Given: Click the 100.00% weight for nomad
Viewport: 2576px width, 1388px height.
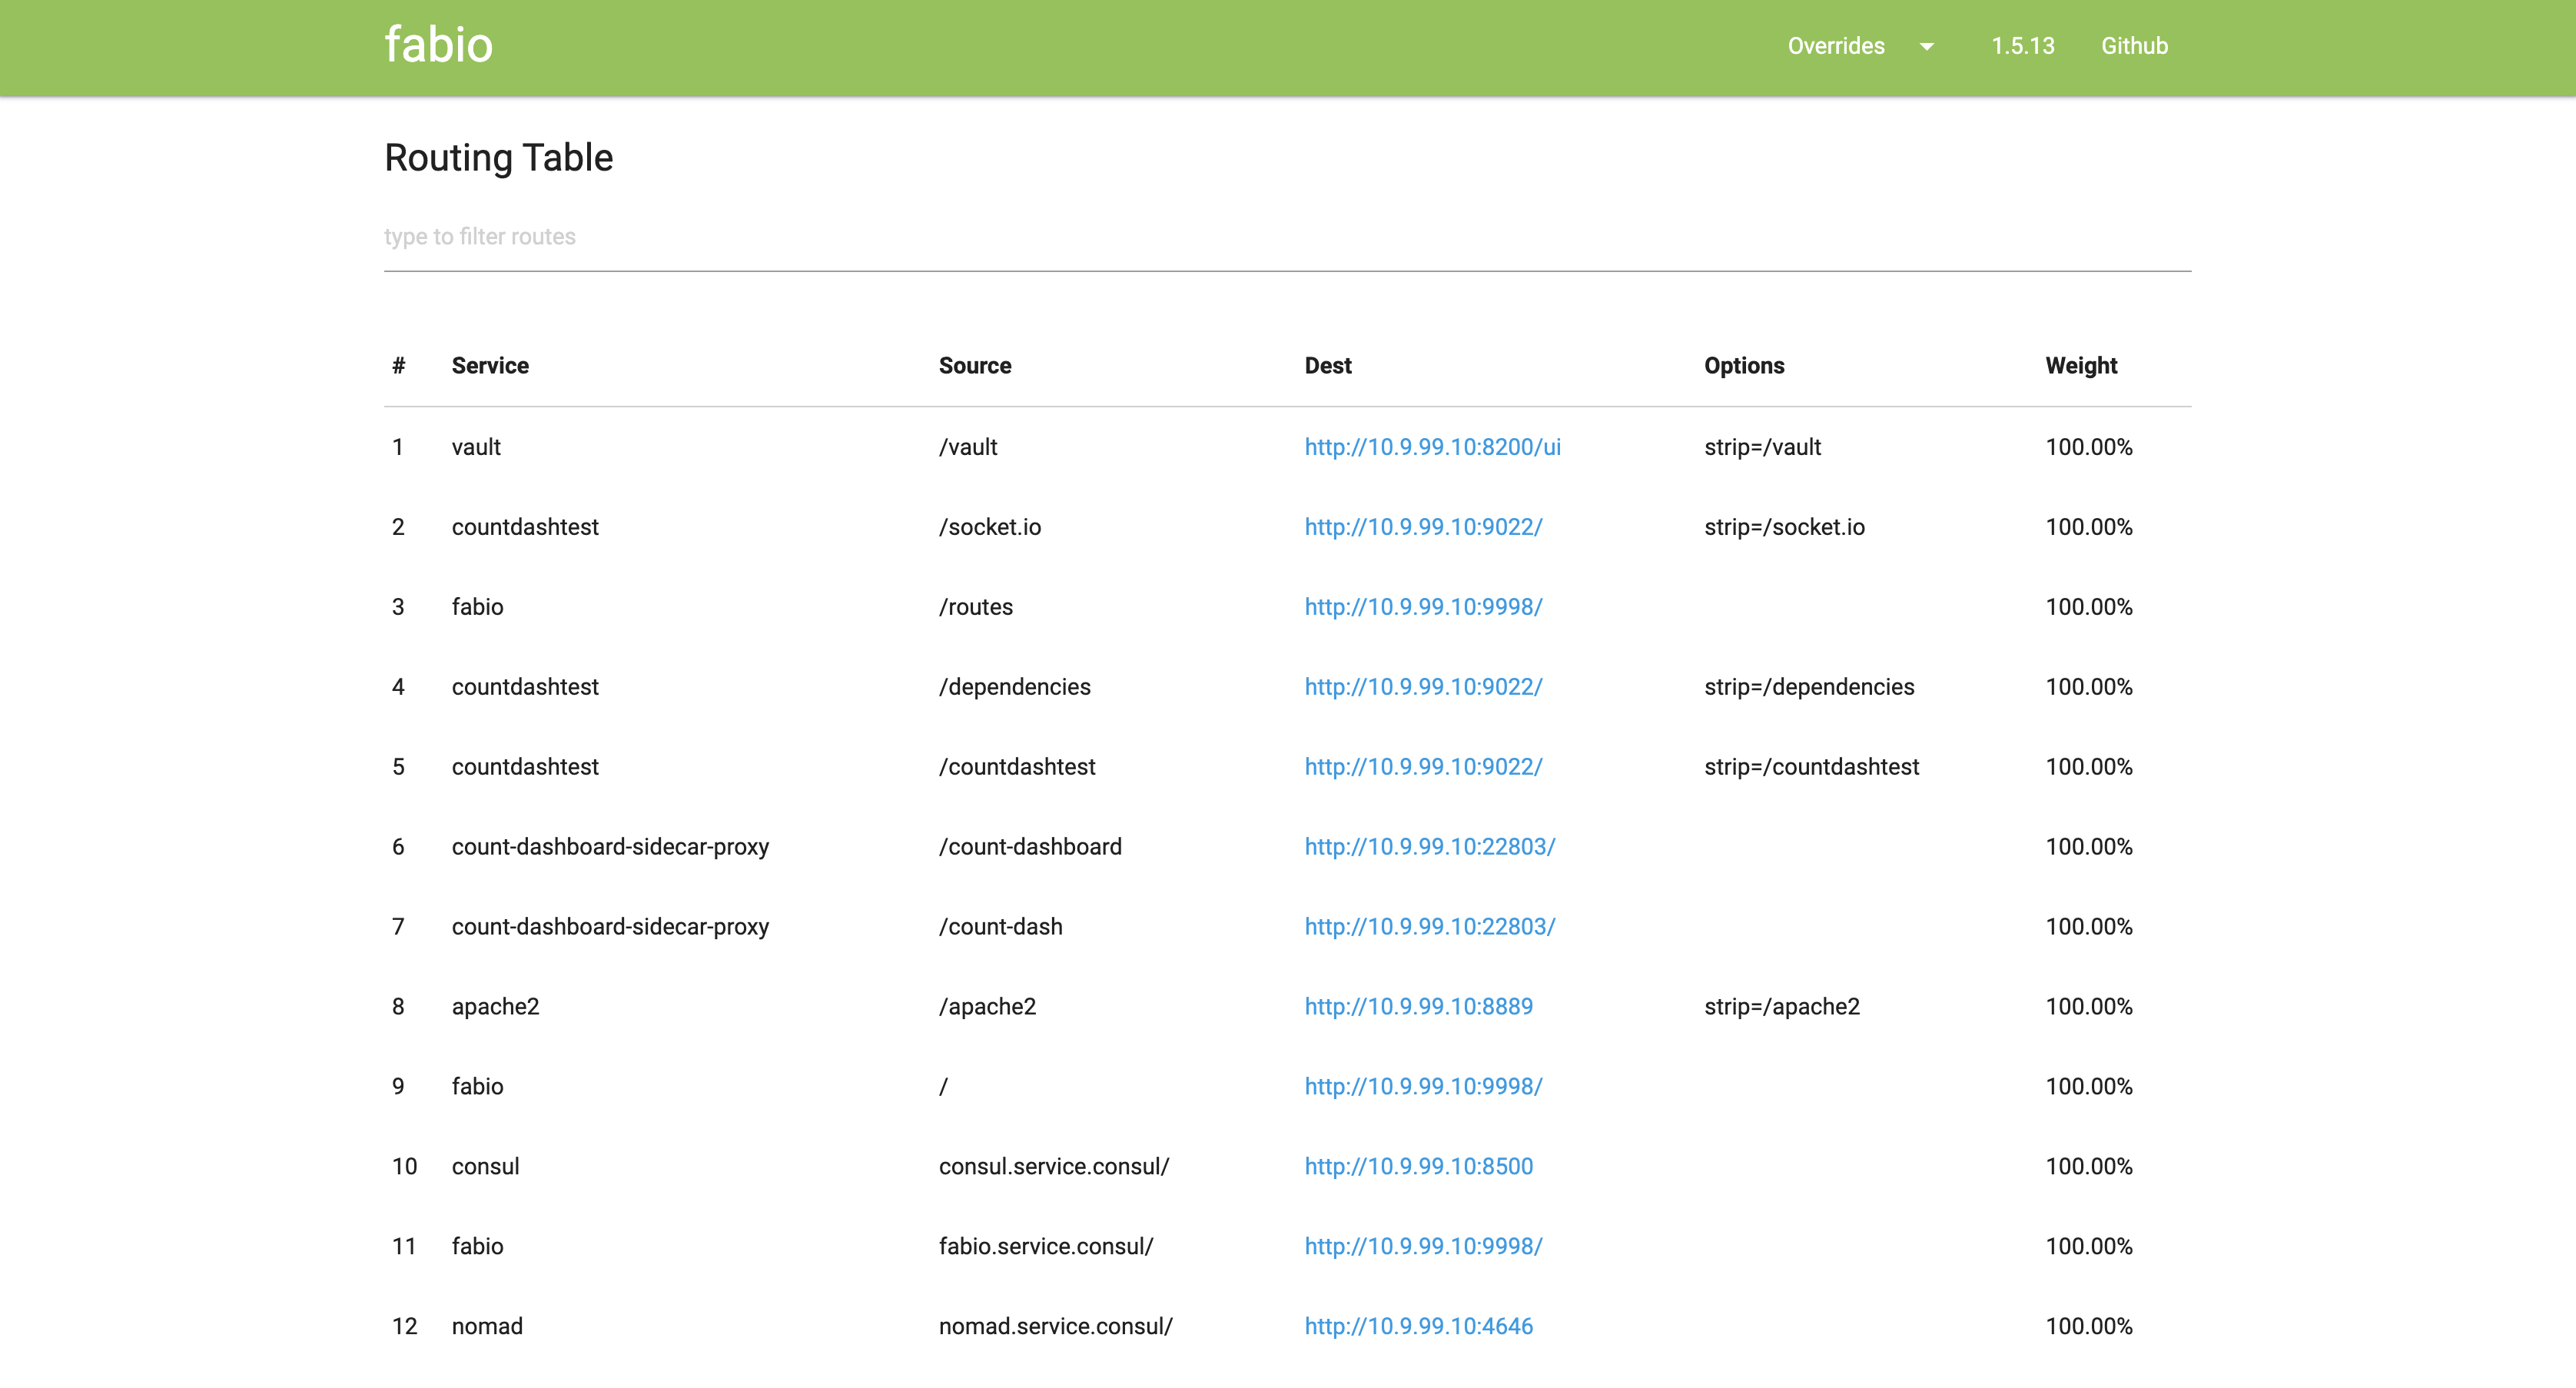Looking at the screenshot, I should coord(2089,1327).
